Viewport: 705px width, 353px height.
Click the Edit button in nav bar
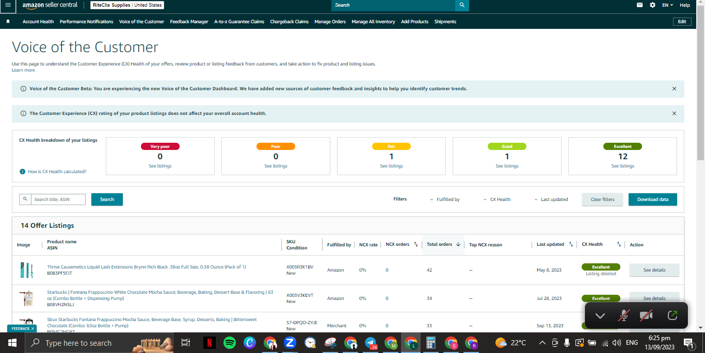[682, 22]
